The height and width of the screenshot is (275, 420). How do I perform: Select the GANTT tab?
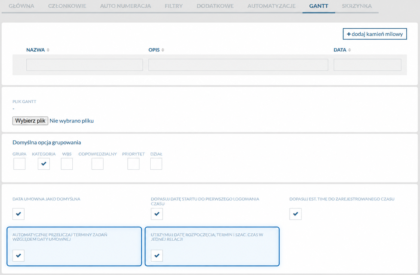coord(319,6)
